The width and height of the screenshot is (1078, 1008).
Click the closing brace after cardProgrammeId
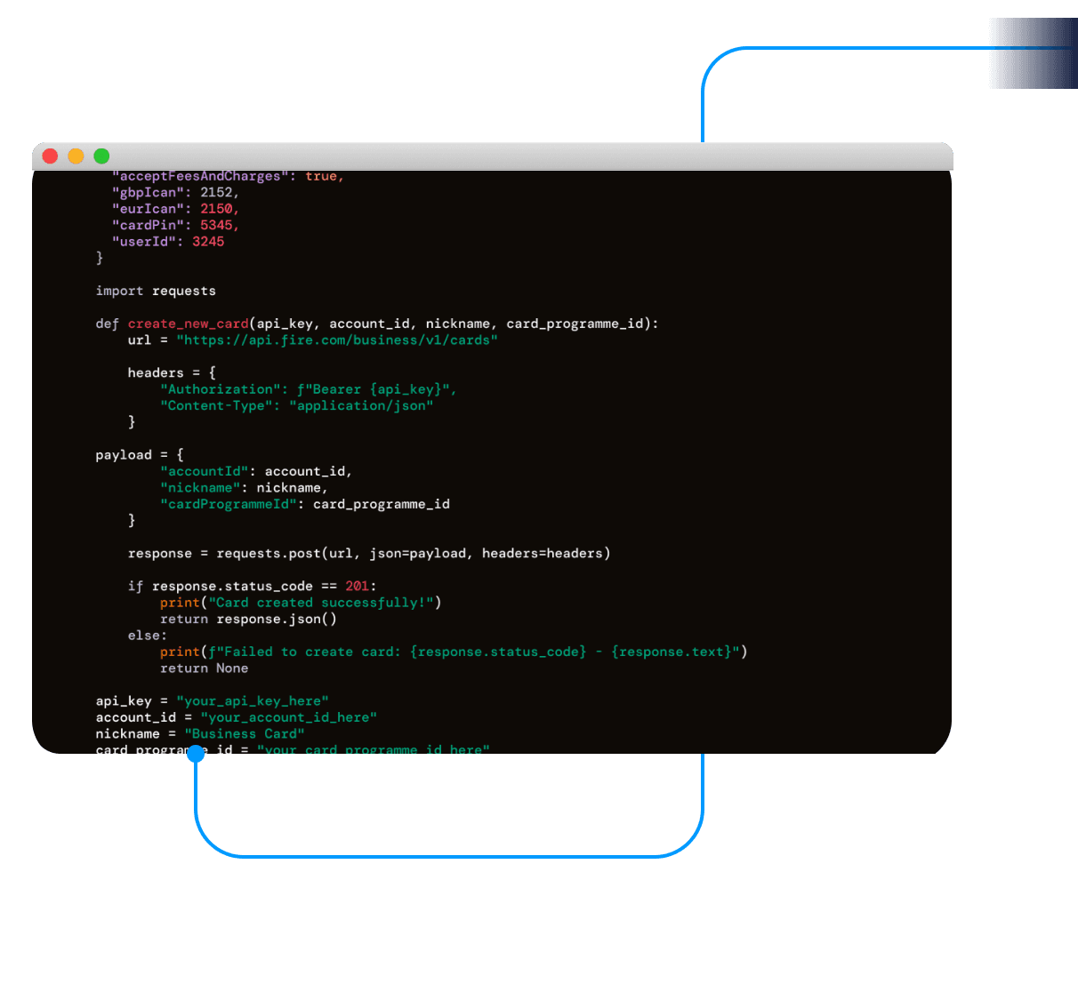132,520
